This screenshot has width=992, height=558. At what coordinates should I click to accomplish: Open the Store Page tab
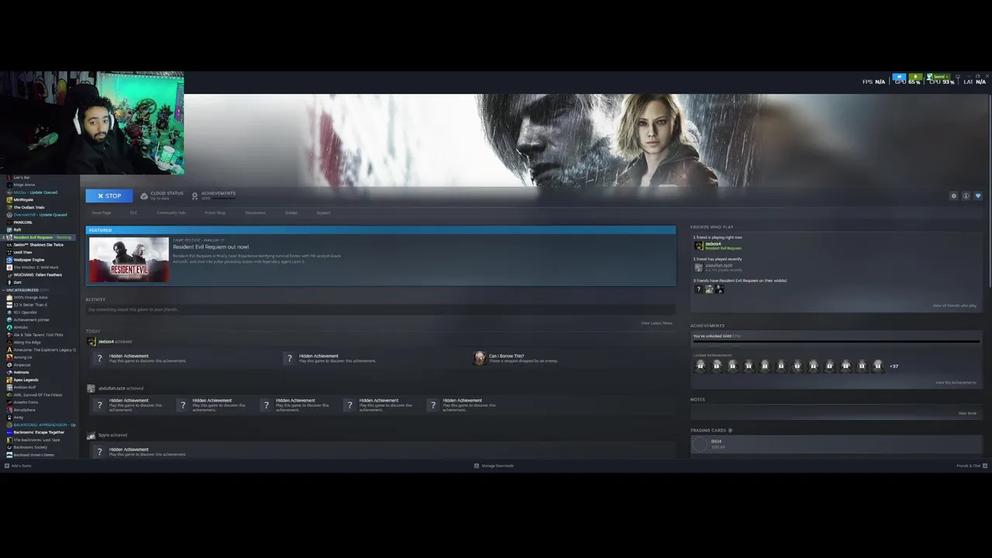pyautogui.click(x=102, y=212)
